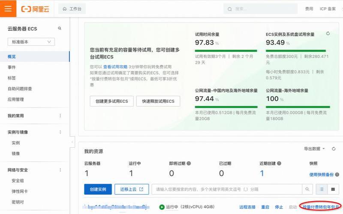Click the sidebar search magnifier icon
Screen dimensions: 343x214
coord(60,29)
